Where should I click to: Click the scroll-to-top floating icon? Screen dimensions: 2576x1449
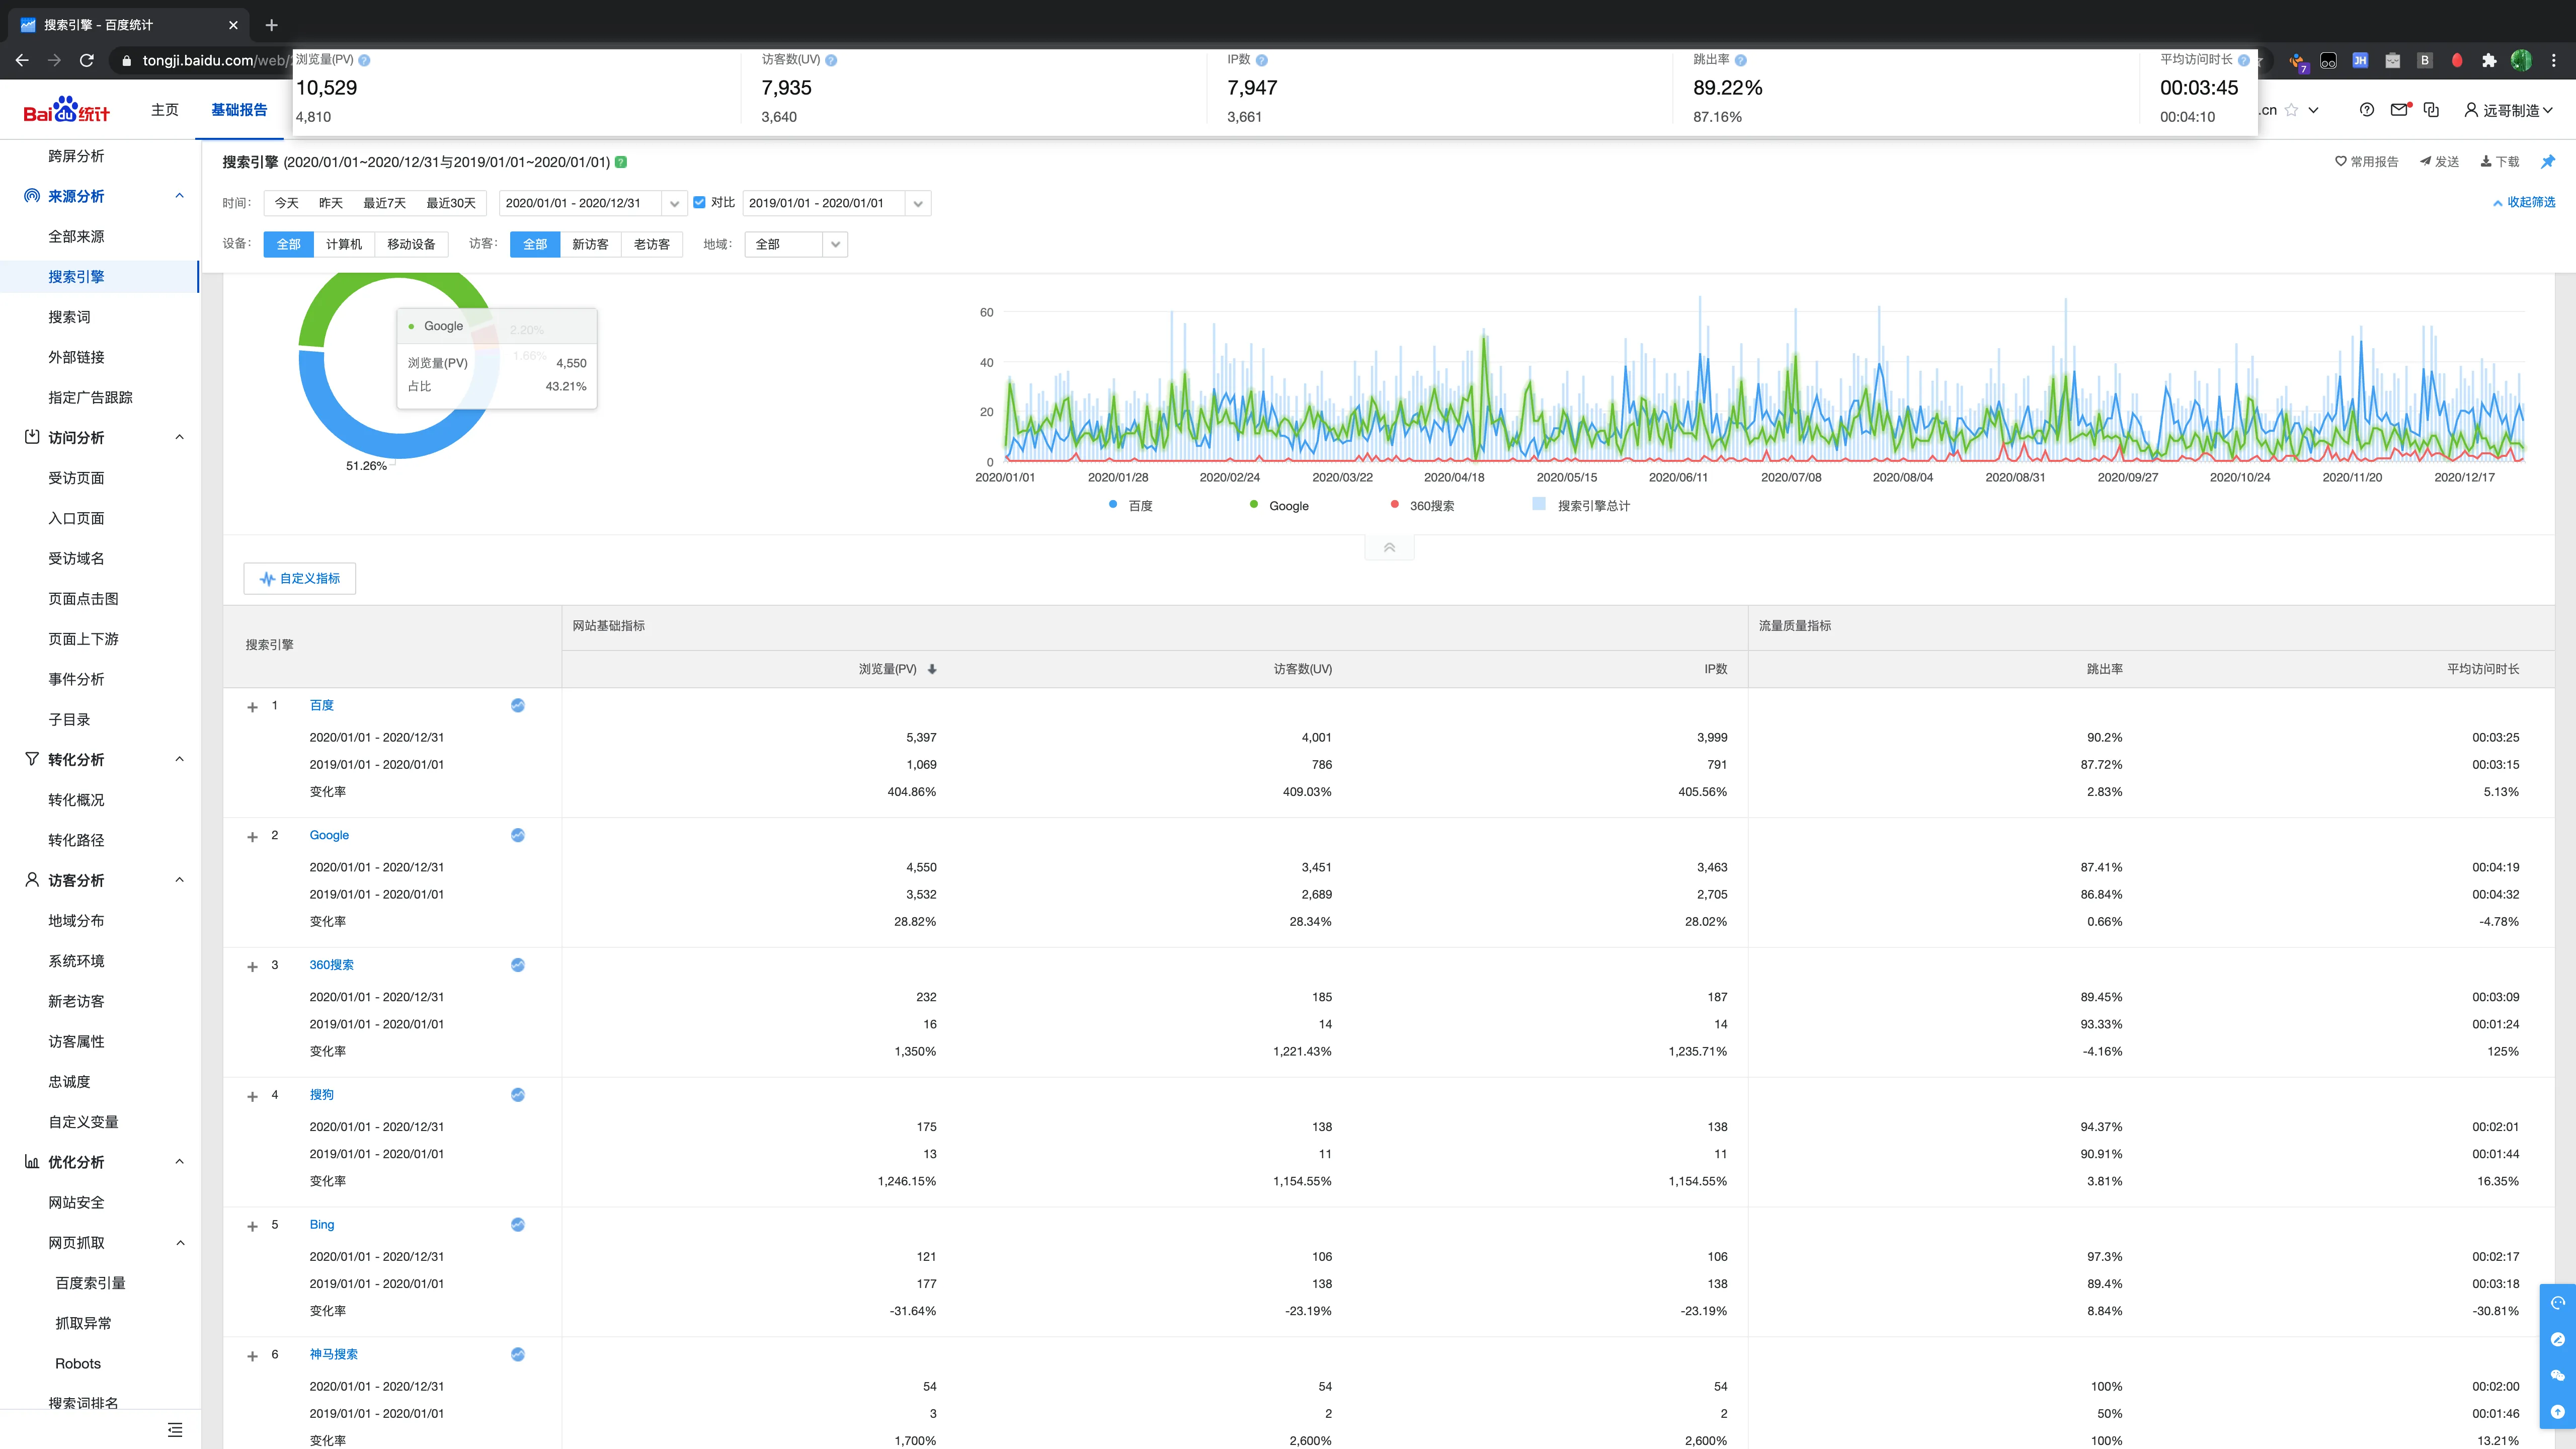2558,1412
